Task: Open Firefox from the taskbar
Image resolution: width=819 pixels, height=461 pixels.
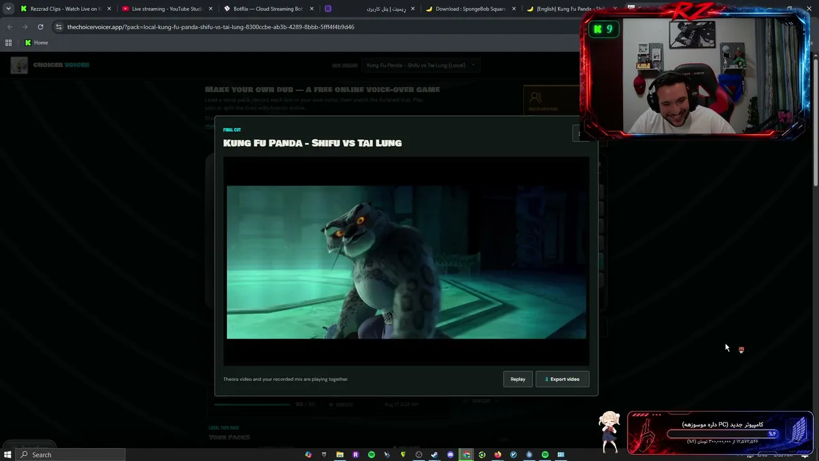Action: click(498, 455)
